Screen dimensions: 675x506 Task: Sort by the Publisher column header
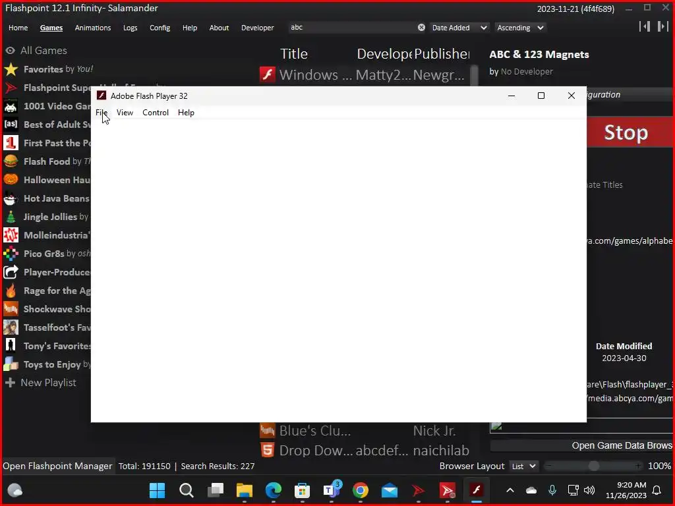coord(442,54)
